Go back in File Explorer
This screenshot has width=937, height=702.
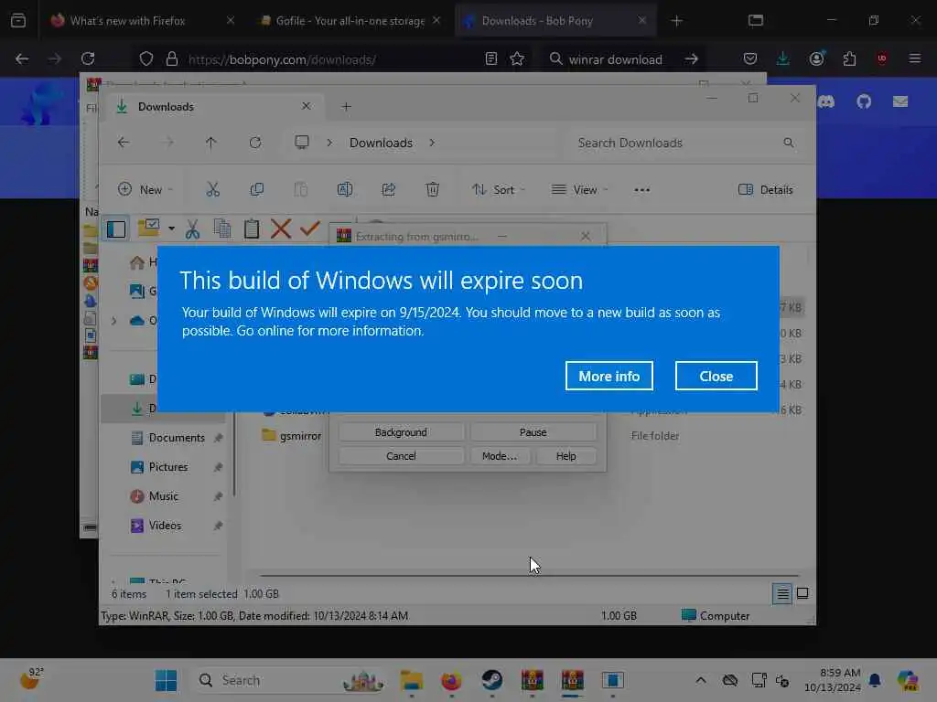124,143
